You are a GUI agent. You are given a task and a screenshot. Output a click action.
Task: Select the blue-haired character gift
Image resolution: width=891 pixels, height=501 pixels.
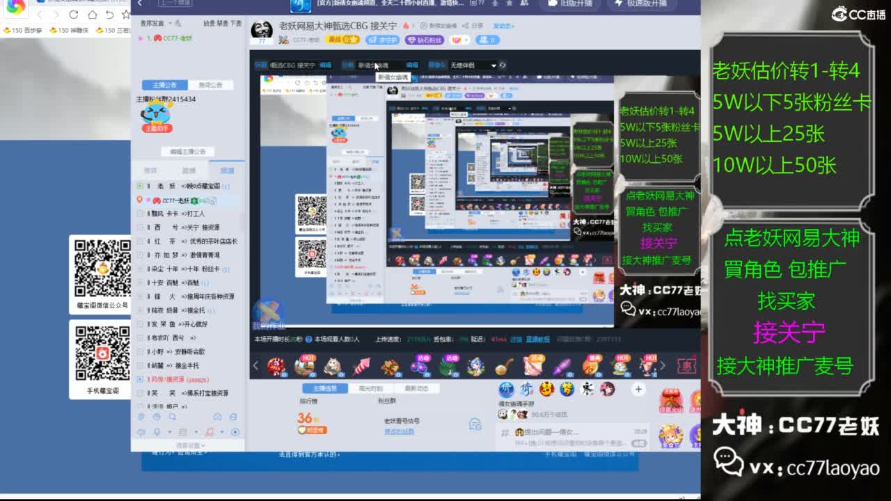pyautogui.click(x=475, y=366)
